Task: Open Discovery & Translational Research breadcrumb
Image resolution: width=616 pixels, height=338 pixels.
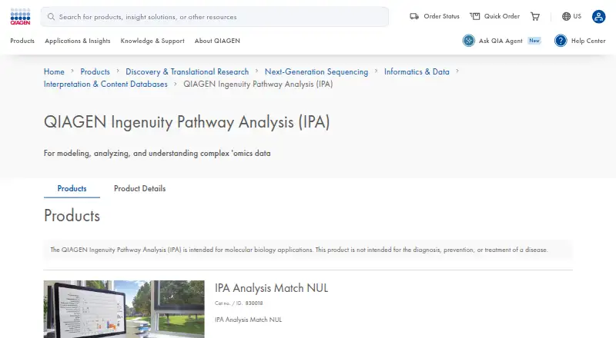Action: (187, 71)
